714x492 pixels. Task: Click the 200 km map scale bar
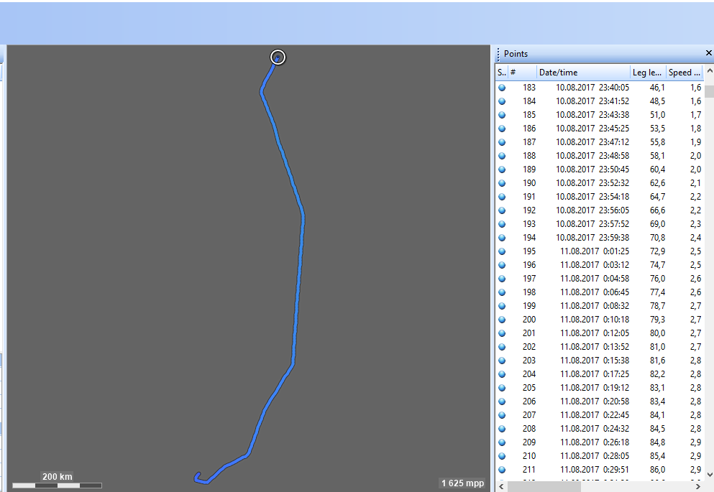pyautogui.click(x=57, y=481)
